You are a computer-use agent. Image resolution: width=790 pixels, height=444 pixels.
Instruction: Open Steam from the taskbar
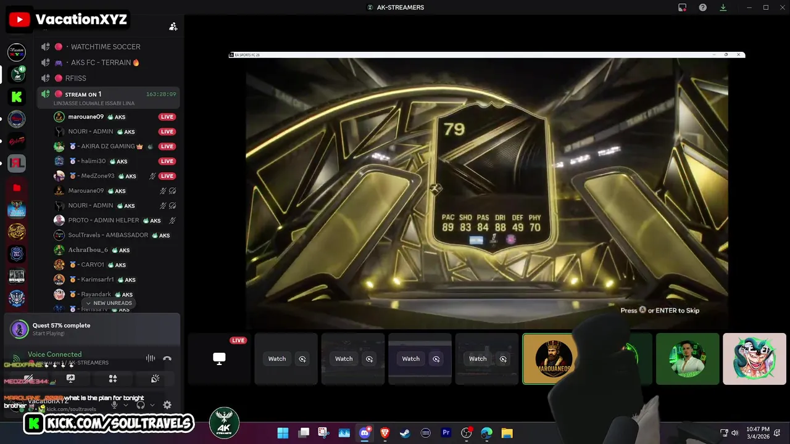405,433
